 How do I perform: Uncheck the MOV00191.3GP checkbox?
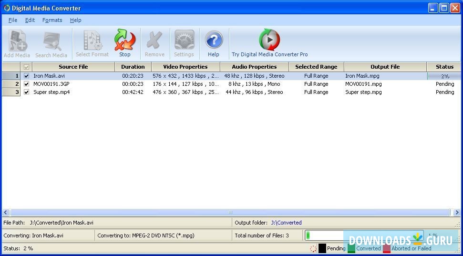[x=27, y=84]
